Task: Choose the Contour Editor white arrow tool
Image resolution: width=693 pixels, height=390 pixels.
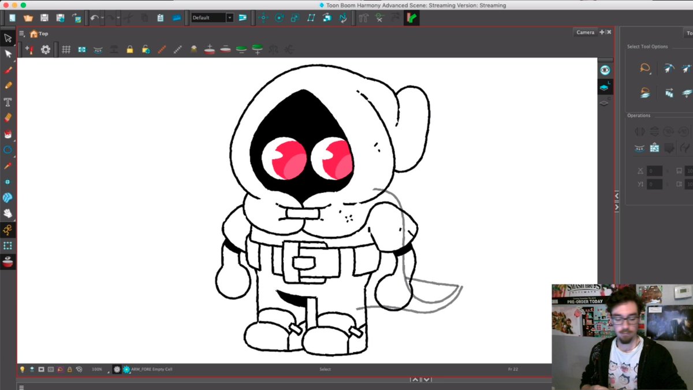Action: point(8,54)
